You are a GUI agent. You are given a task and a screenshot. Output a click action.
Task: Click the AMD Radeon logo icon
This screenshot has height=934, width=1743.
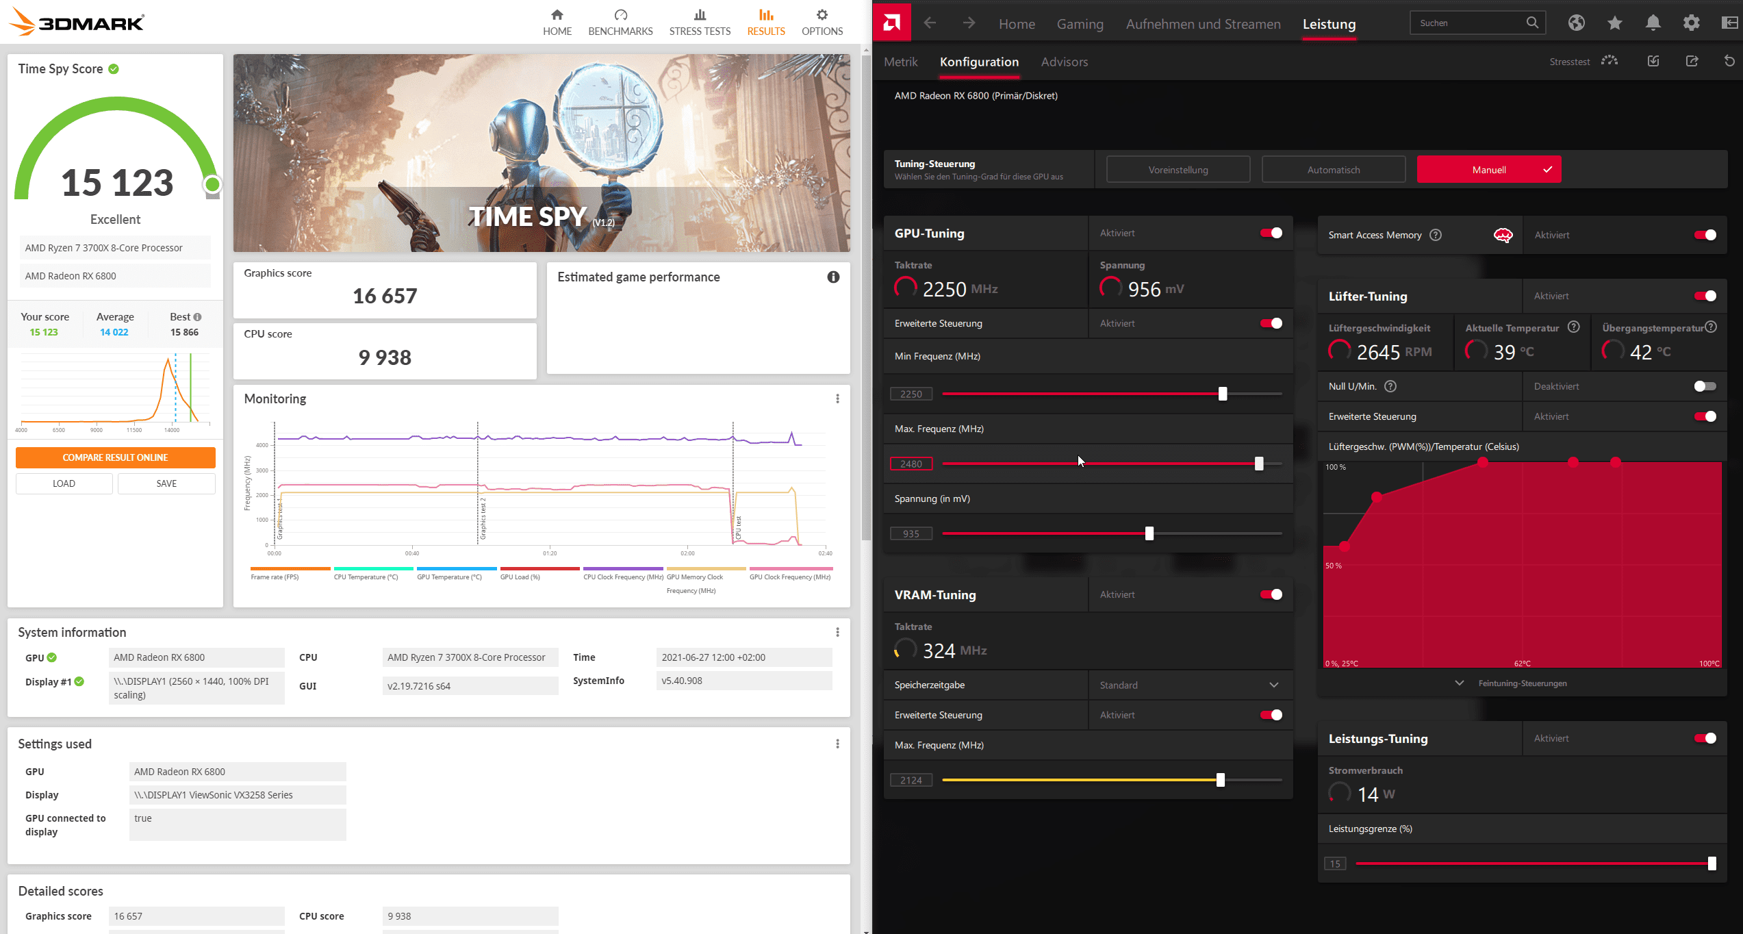click(891, 23)
